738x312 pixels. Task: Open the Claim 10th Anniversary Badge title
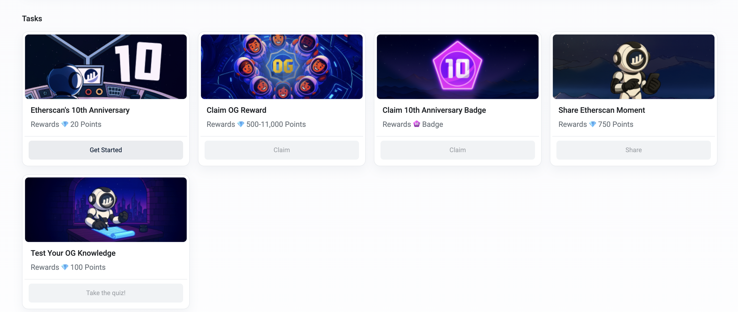point(434,110)
